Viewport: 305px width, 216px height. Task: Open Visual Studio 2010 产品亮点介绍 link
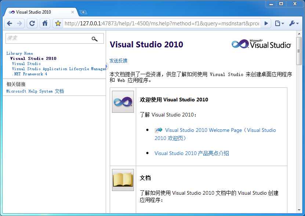click(192, 153)
